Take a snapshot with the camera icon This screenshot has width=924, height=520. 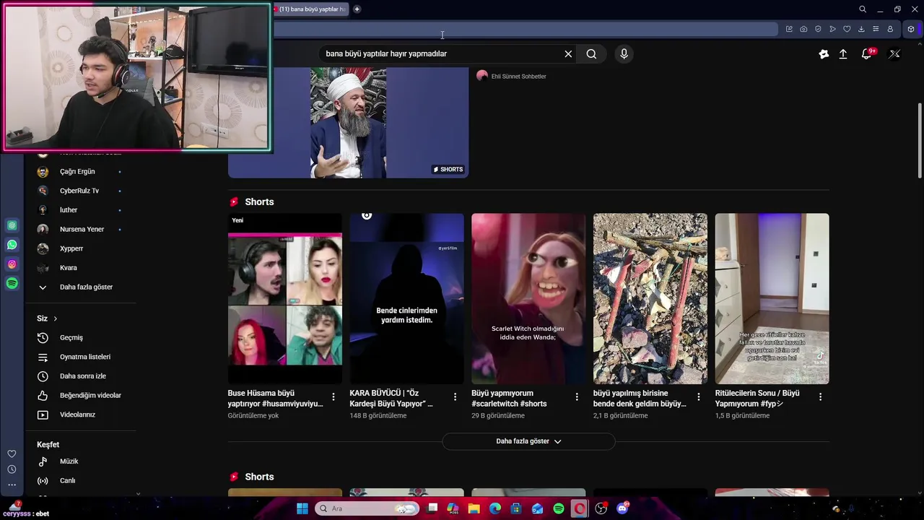[x=803, y=29]
